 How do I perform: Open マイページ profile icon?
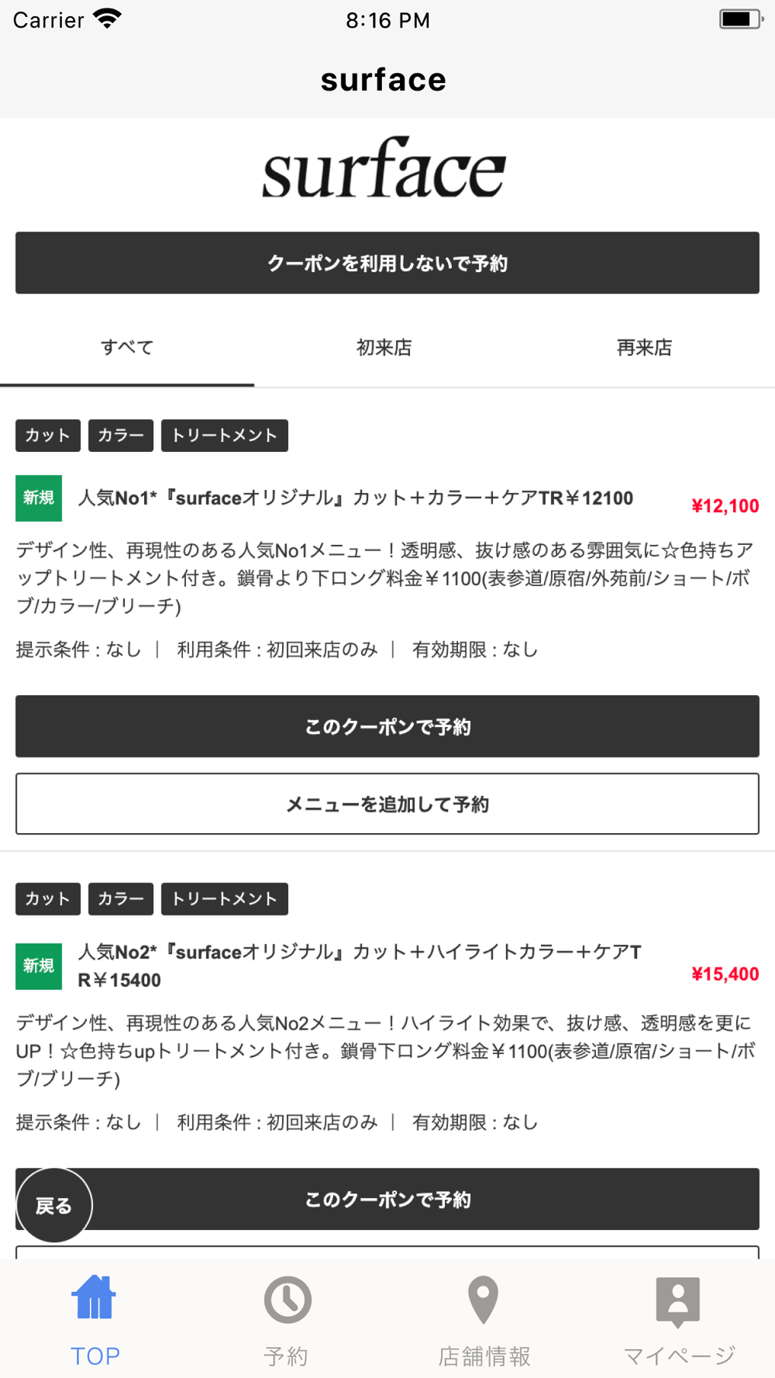678,1300
